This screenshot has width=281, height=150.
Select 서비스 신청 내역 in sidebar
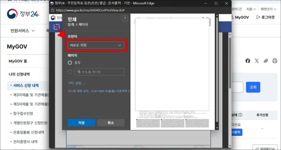[26, 86]
